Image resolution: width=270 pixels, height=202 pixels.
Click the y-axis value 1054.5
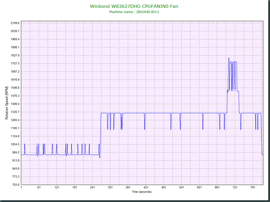pos(15,144)
